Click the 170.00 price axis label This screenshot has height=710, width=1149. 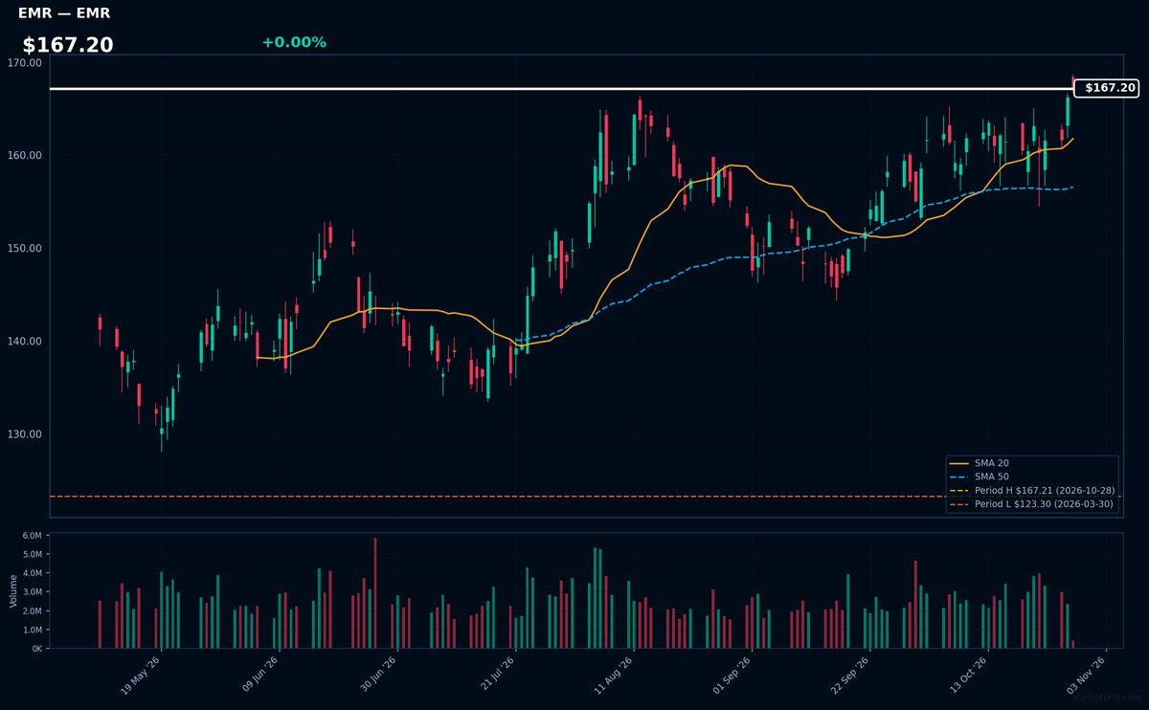(25, 62)
